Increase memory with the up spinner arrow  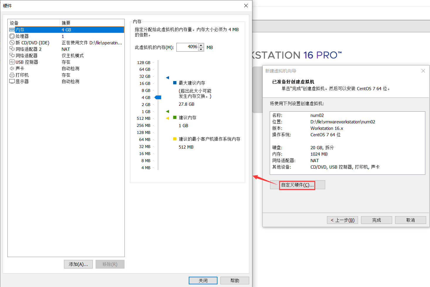pos(201,45)
